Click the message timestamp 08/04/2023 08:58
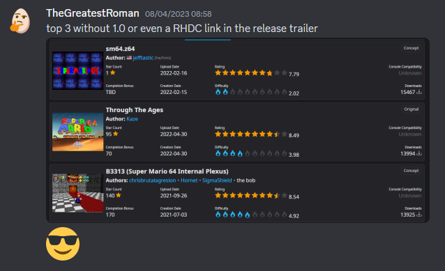This screenshot has height=271, width=445. click(x=179, y=14)
